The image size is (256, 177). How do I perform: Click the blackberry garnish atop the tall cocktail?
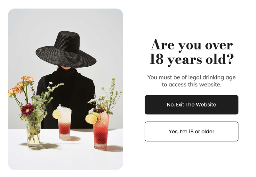(99, 111)
